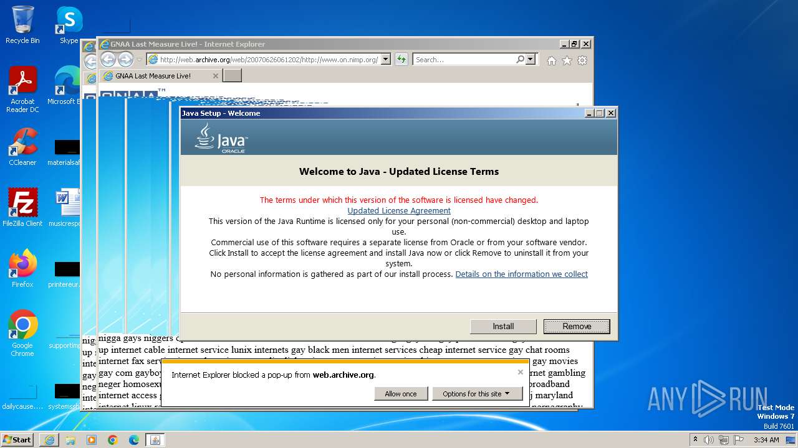Close the GNAA Last Measure Live! tab
798x448 pixels.
[x=216, y=76]
